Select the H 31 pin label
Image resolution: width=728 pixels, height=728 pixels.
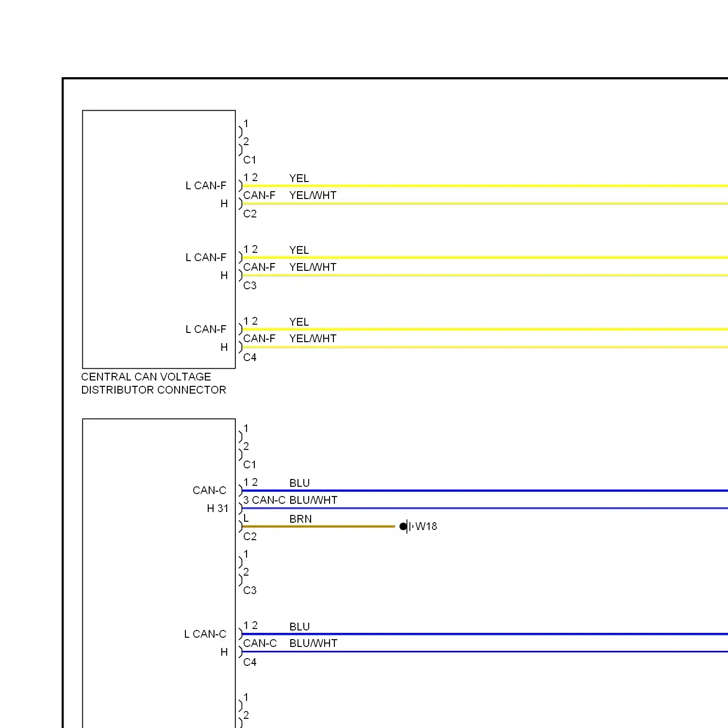[x=217, y=508]
